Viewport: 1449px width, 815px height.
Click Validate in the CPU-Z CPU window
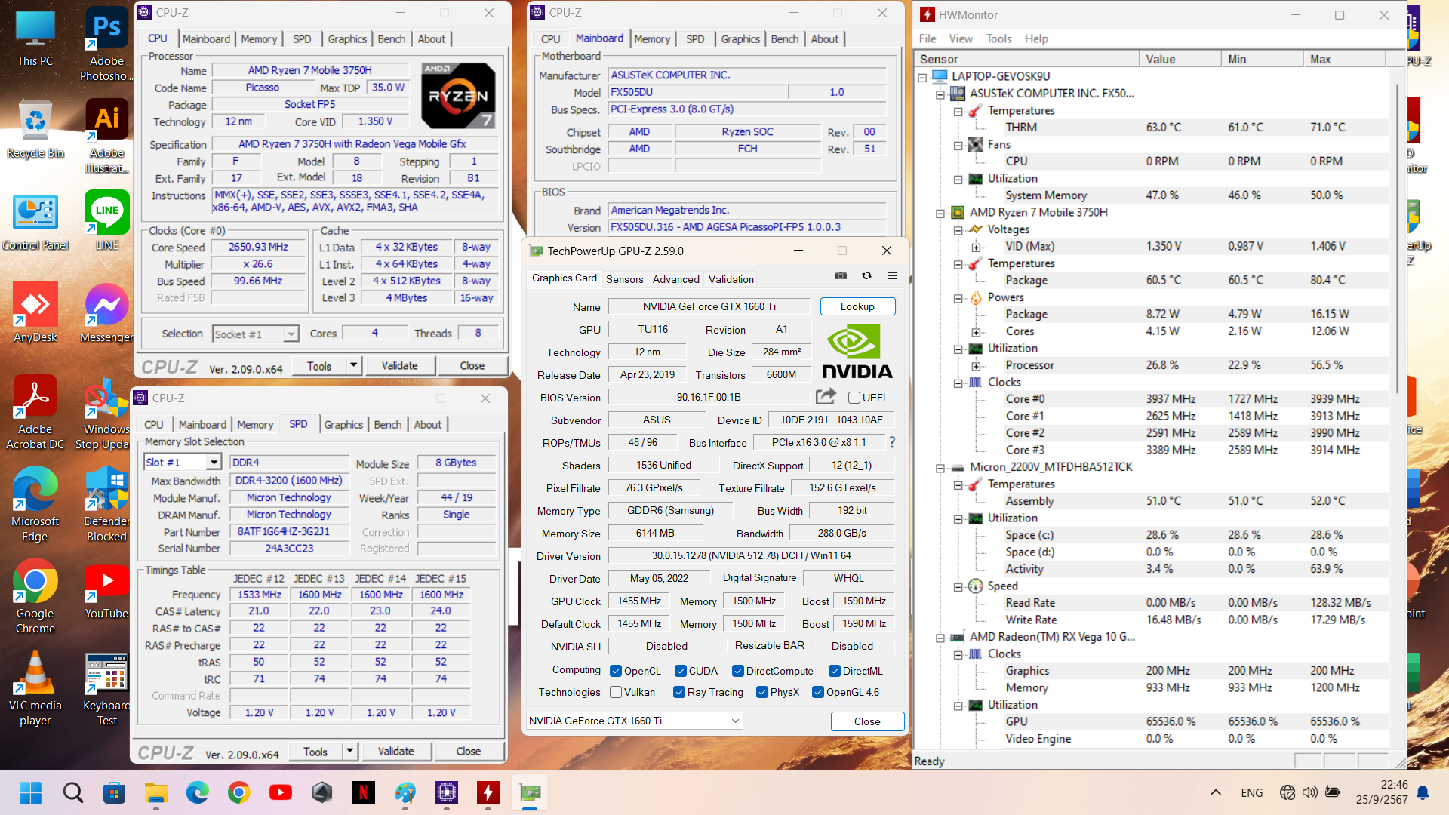[x=399, y=365]
